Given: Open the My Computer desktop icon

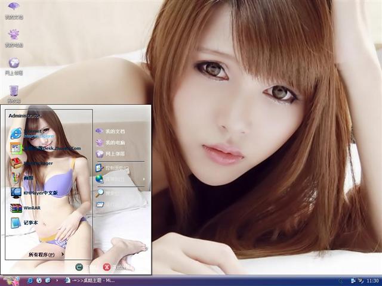Looking at the screenshot, I should (14, 38).
